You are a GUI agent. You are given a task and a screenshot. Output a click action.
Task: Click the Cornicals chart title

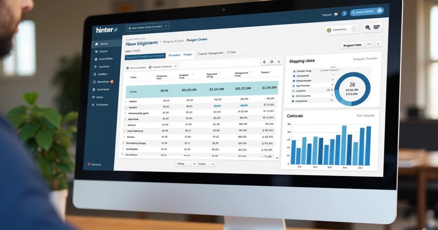295,116
